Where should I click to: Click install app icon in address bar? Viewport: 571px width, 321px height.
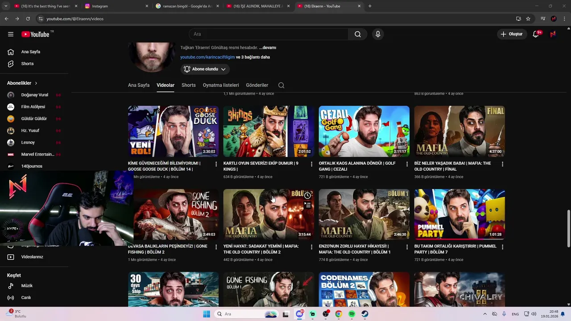pos(518,19)
